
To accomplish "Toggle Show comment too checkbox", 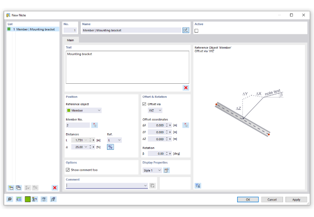I will click(x=68, y=170).
